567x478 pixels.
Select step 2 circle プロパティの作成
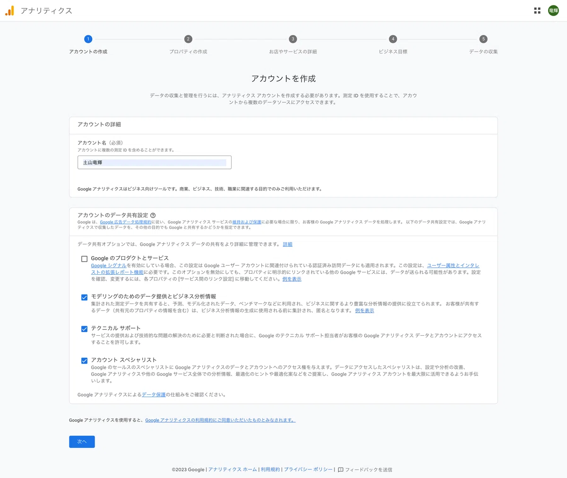188,39
